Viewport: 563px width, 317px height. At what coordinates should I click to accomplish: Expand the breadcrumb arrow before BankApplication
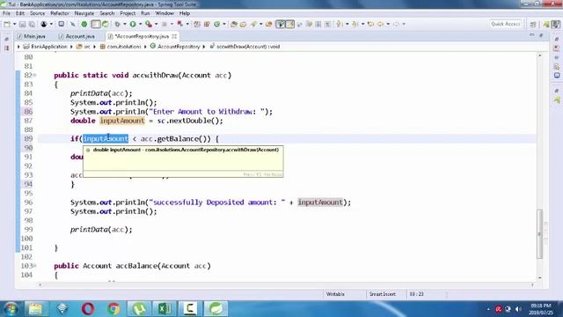(x=18, y=47)
